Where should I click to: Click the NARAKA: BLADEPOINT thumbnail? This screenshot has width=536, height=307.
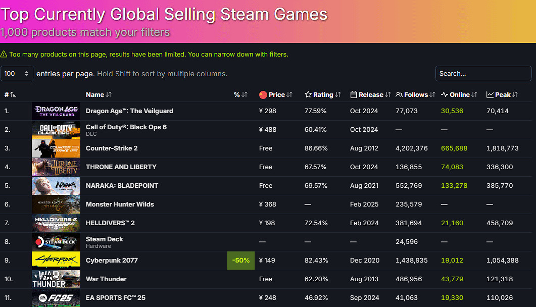pyautogui.click(x=56, y=185)
